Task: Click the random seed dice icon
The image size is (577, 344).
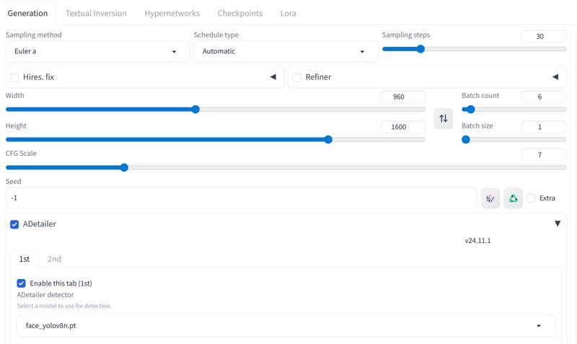Action: (x=490, y=198)
